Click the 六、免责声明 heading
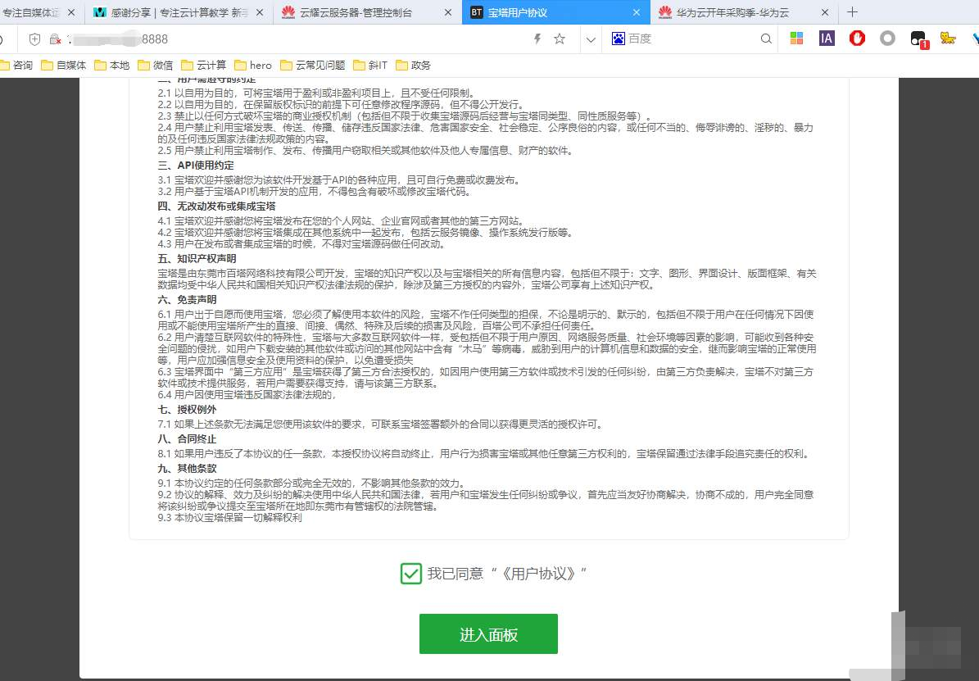The width and height of the screenshot is (979, 681). 187,300
